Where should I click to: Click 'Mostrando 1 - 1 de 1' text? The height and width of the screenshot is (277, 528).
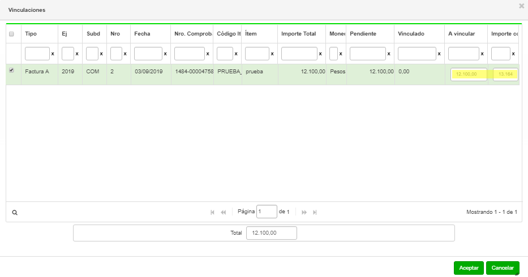pyautogui.click(x=492, y=212)
